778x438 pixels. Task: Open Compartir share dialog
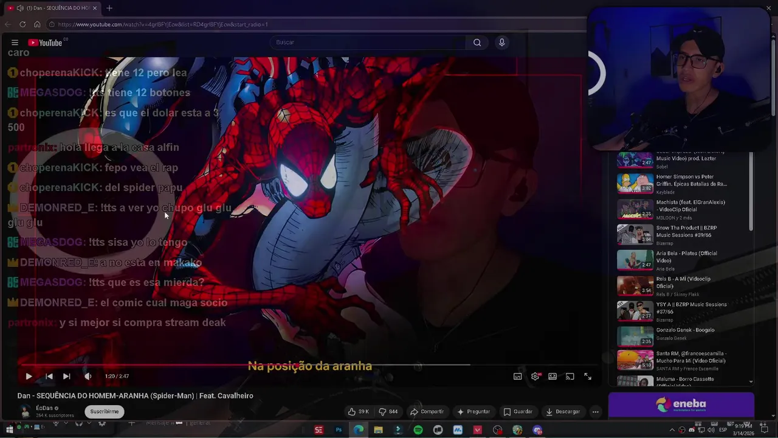[427, 412]
